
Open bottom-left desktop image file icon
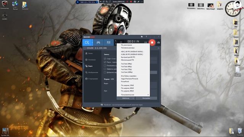(x=5, y=132)
